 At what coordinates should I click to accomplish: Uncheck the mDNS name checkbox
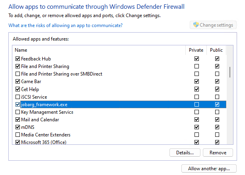(17, 127)
